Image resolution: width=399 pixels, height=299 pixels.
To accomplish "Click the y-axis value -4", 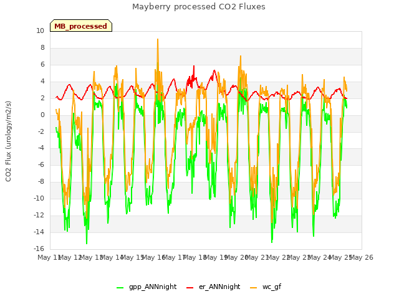I will tap(41, 148).
